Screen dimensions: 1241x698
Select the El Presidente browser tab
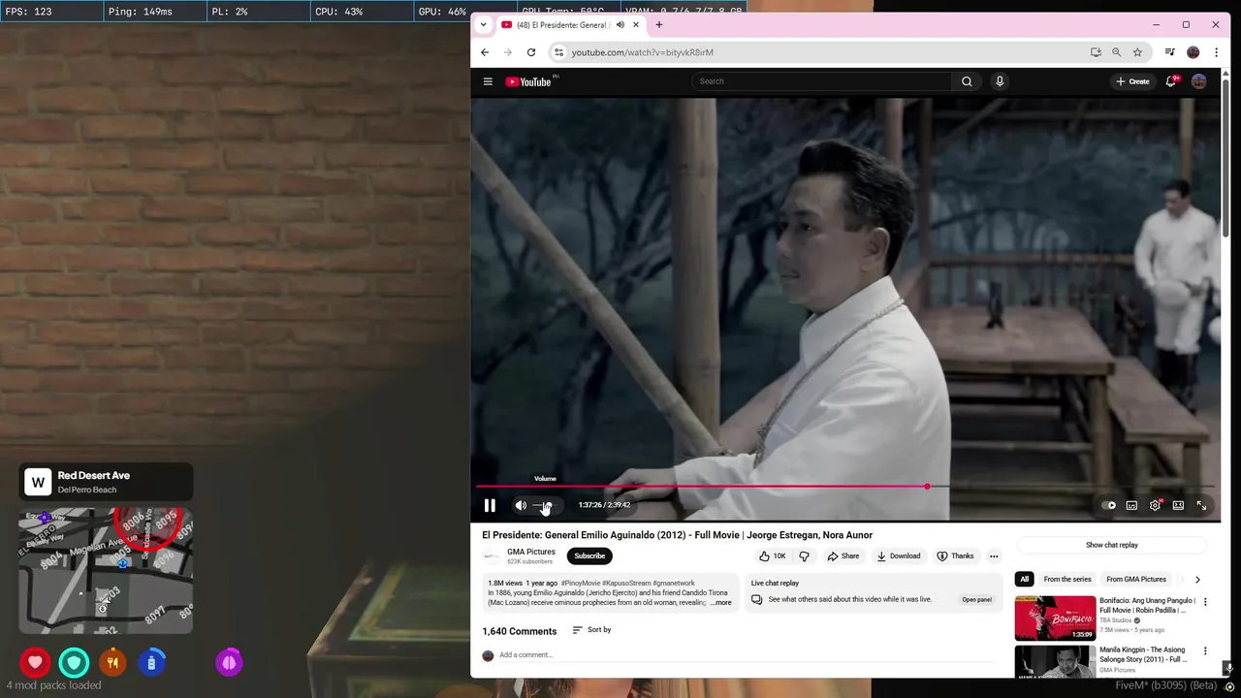[572, 25]
